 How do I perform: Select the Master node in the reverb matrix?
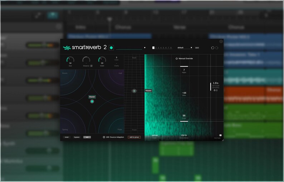(92, 102)
